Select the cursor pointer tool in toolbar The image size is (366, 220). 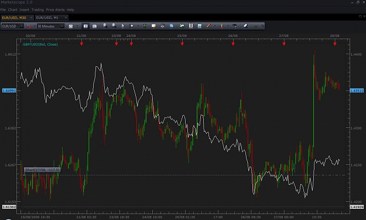(122, 26)
